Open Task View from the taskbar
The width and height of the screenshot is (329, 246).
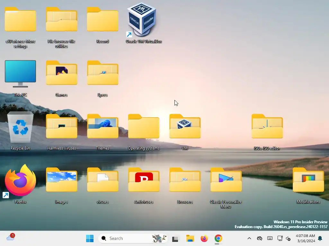pos(175,238)
